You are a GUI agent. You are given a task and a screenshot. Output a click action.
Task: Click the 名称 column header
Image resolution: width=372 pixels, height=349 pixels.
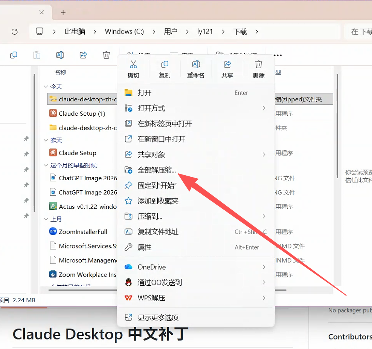(60, 72)
